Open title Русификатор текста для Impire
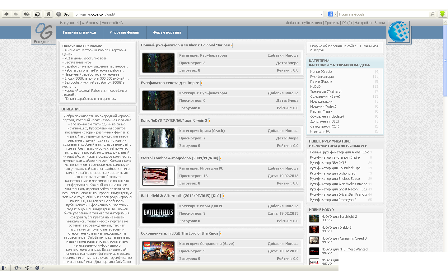The height and width of the screenshot is (280, 448). tap(170, 83)
